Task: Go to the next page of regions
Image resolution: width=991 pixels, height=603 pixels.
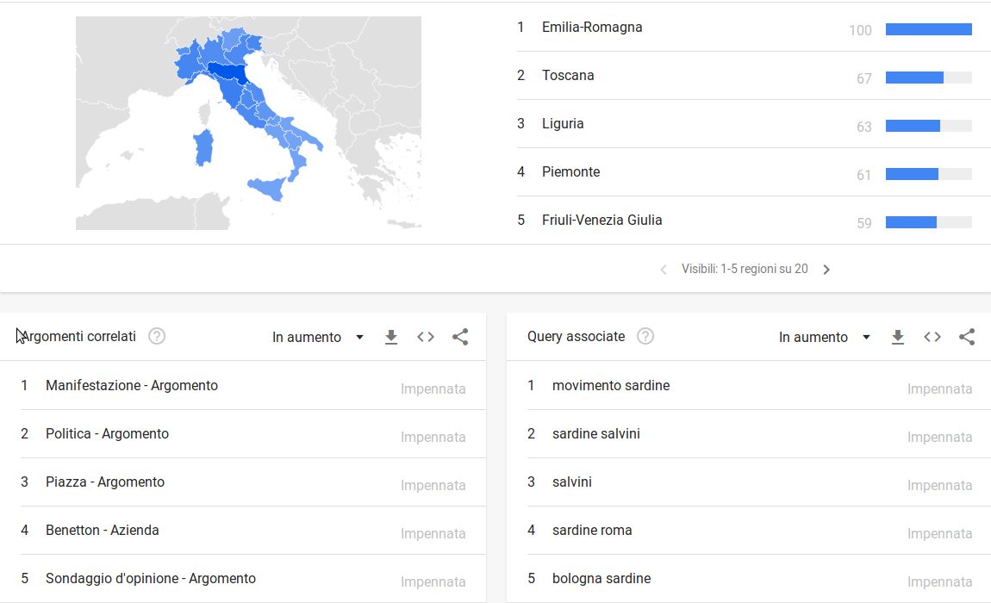Action: (826, 270)
